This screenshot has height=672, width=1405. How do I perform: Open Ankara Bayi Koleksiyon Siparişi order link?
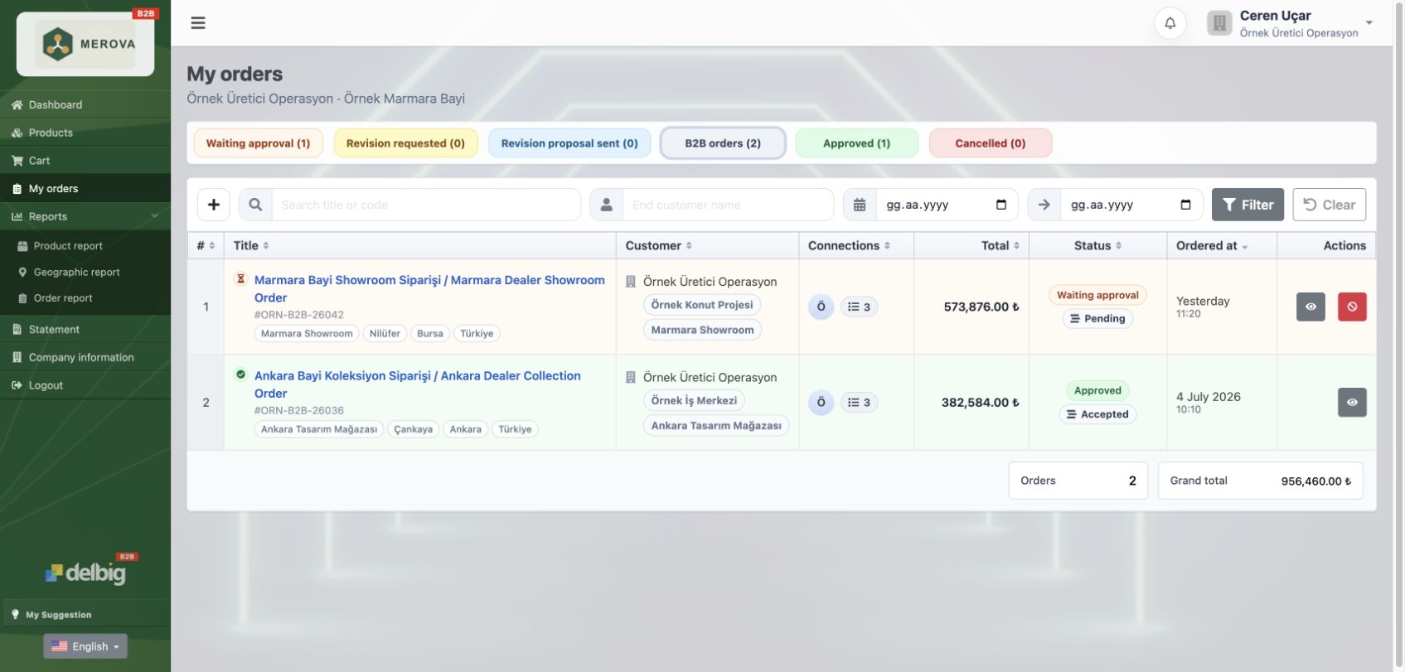tap(417, 384)
